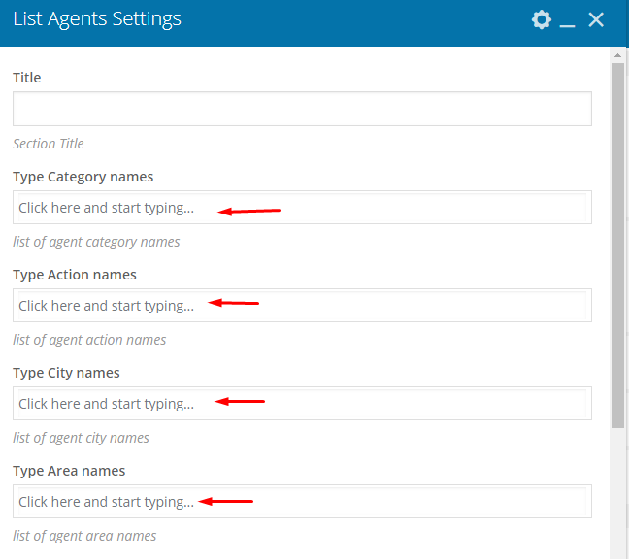The image size is (629, 559).
Task: Click the "List Agents Settings" header title
Action: (97, 19)
